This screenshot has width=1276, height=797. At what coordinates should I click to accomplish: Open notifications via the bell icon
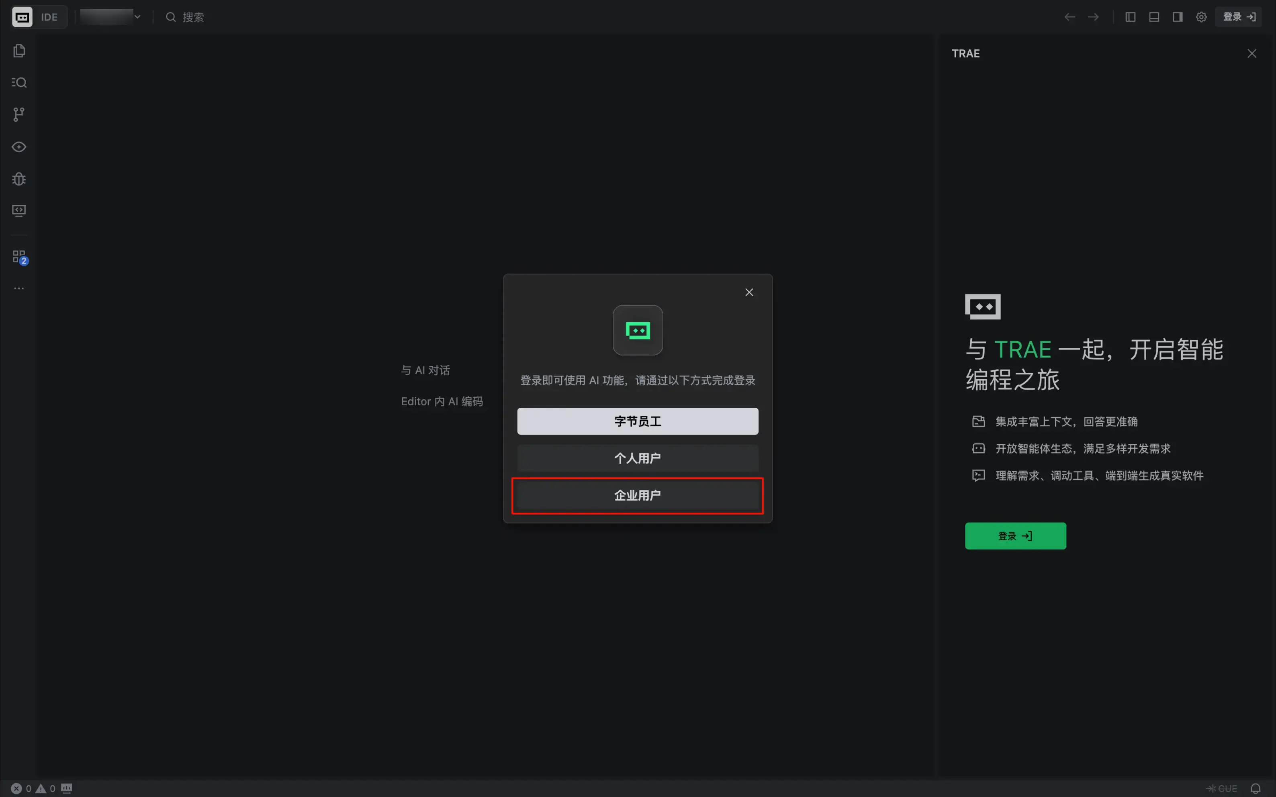[x=1256, y=789]
